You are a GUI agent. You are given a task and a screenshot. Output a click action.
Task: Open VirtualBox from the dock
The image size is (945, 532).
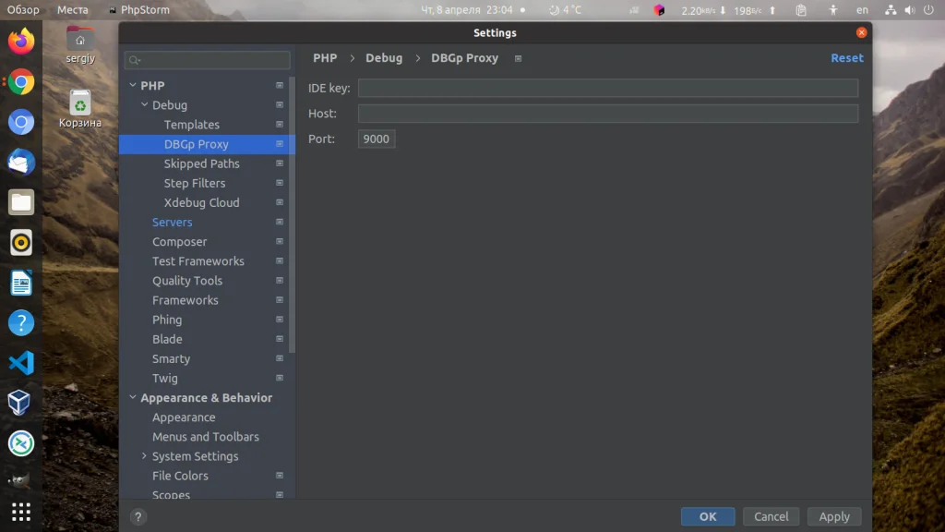point(20,402)
